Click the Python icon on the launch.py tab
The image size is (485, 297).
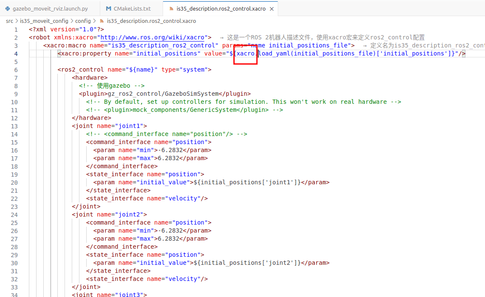pyautogui.click(x=7, y=8)
